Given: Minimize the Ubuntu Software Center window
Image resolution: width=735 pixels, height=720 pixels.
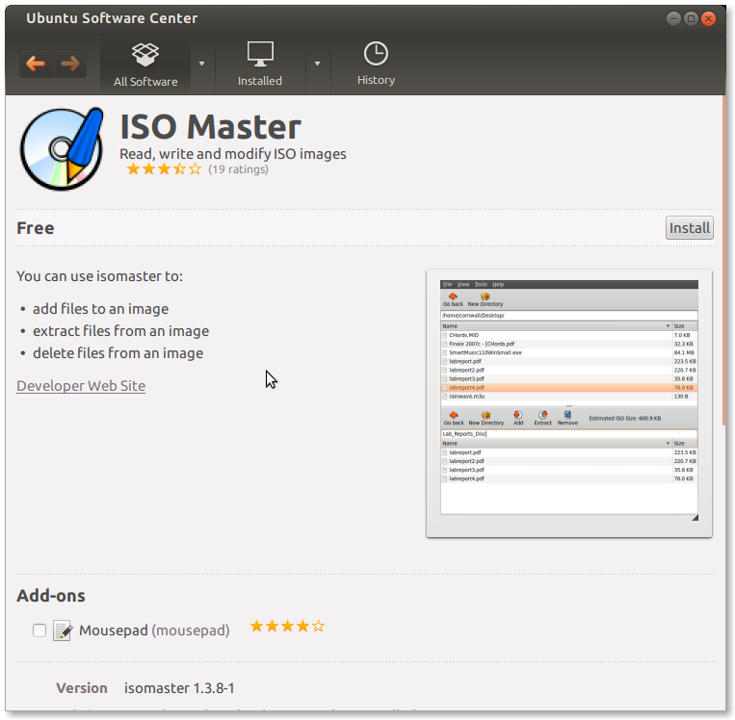Looking at the screenshot, I should click(673, 18).
